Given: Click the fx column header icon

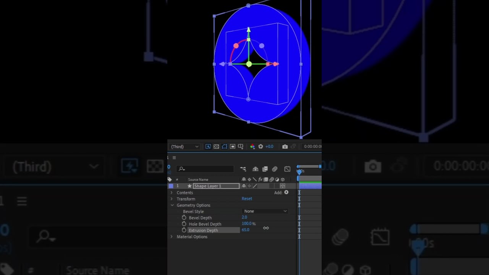Looking at the screenshot, I should (261, 180).
